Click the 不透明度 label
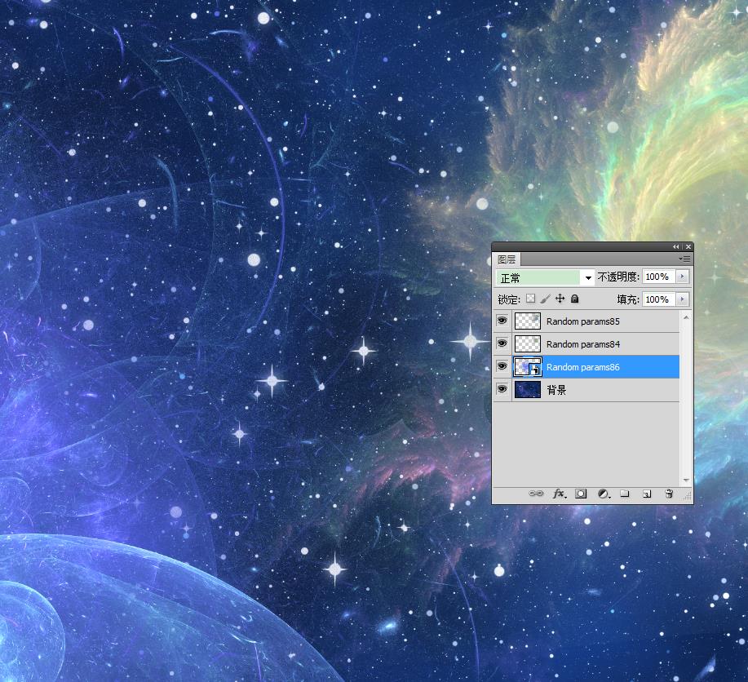 click(618, 277)
